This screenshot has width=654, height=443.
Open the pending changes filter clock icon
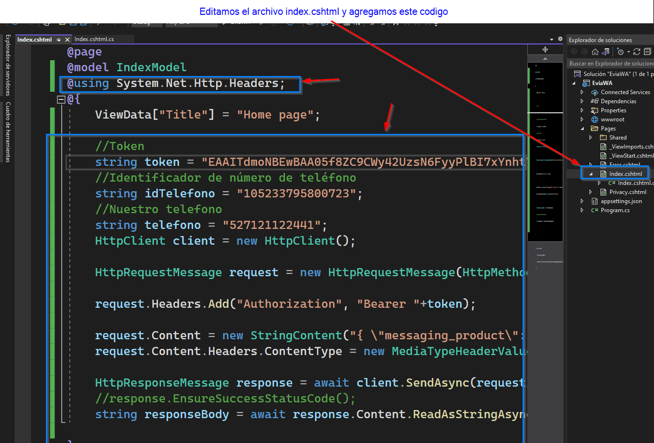point(621,52)
